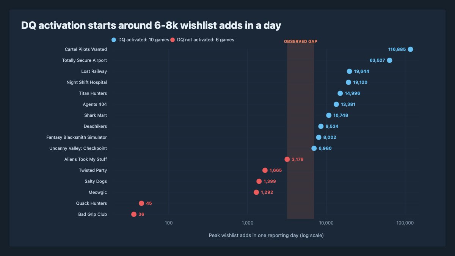This screenshot has width=455, height=256.
Task: Click the 116,885 value label
Action: [397, 49]
